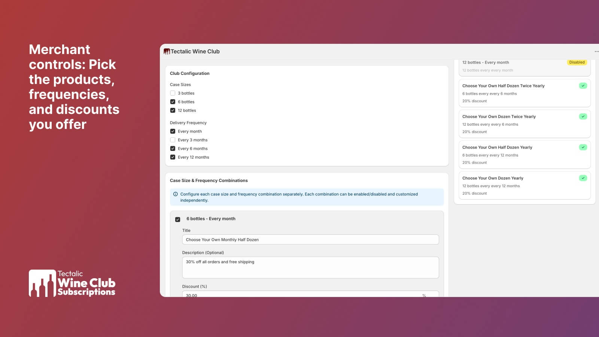Click green check on Dozen Twice Yearly
599x337 pixels.
(583, 116)
